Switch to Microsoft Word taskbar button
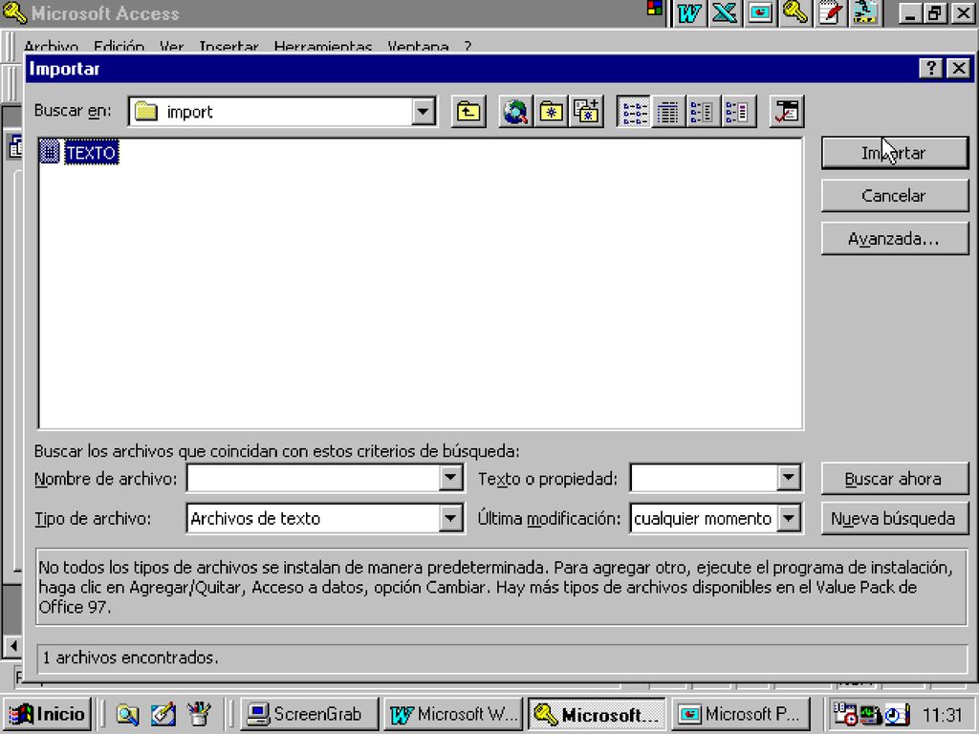The height and width of the screenshot is (734, 979). [453, 714]
